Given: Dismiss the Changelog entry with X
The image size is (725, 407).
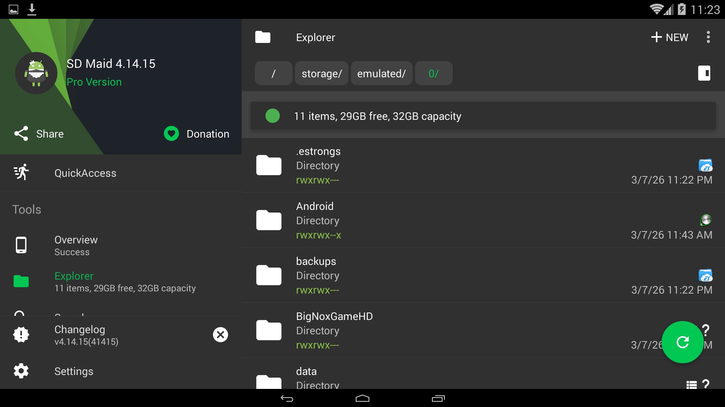Looking at the screenshot, I should point(221,335).
